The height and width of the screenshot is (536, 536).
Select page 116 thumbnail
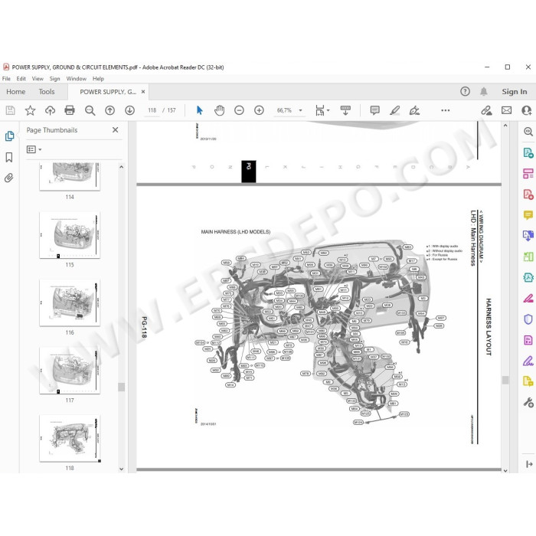pyautogui.click(x=70, y=303)
